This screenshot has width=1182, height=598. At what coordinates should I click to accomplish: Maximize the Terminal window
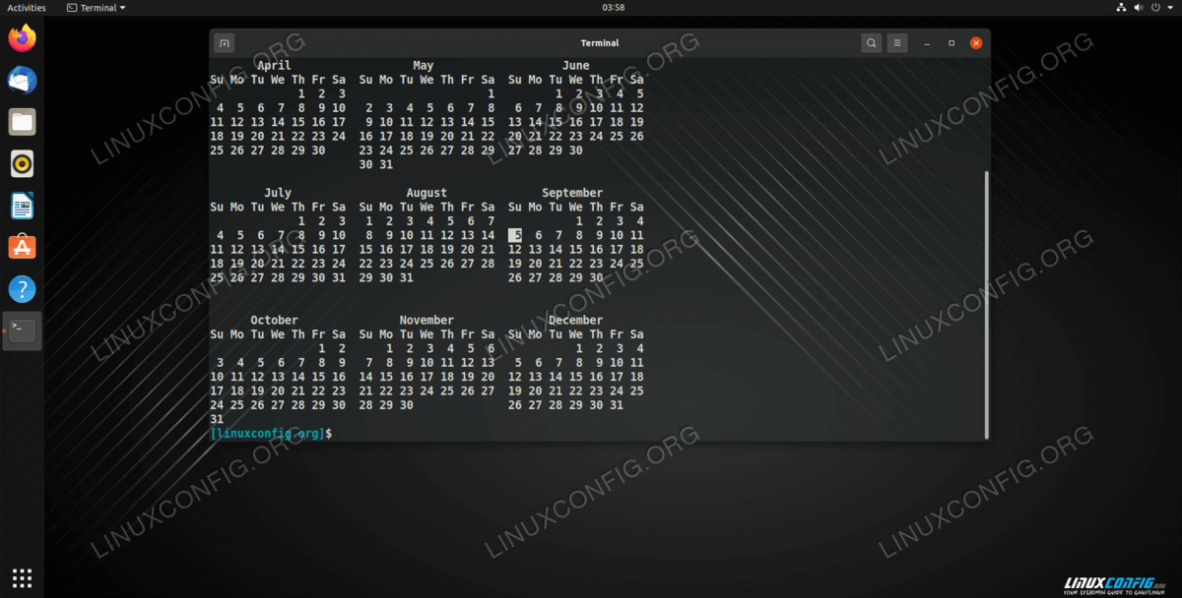click(x=952, y=43)
